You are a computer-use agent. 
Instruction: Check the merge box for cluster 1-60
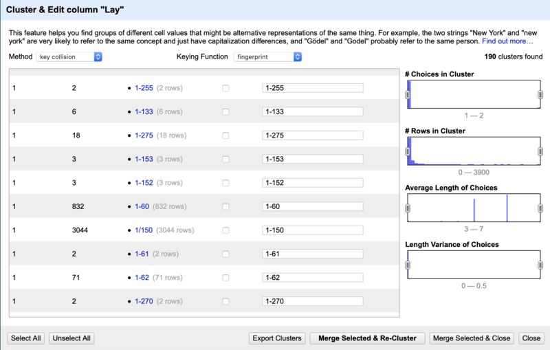pyautogui.click(x=225, y=206)
